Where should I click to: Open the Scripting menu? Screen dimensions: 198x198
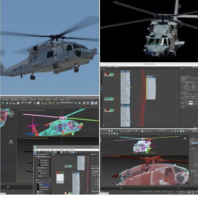[48, 100]
